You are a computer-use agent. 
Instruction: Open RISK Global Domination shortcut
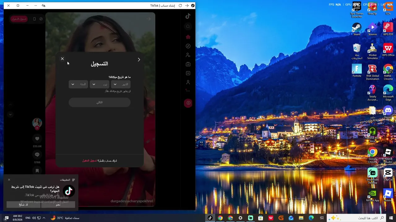pos(372,72)
